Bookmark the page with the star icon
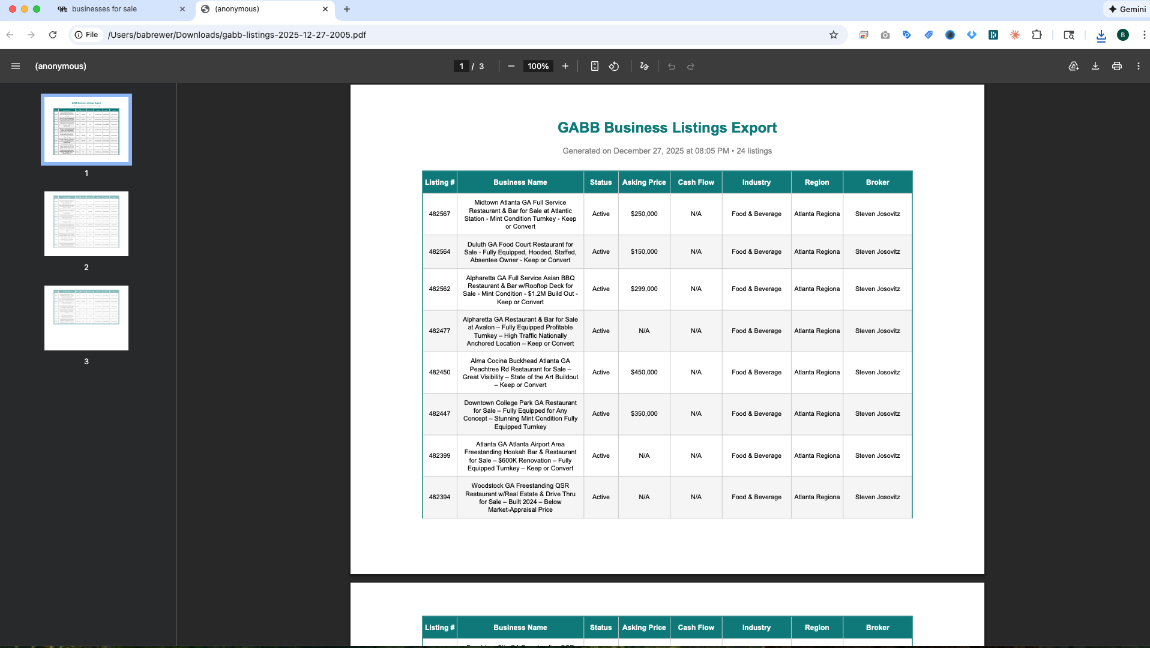Image resolution: width=1150 pixels, height=648 pixels. 834,35
